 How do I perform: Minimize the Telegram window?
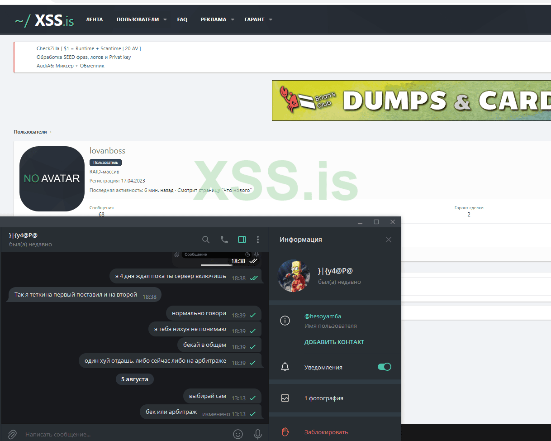[360, 222]
